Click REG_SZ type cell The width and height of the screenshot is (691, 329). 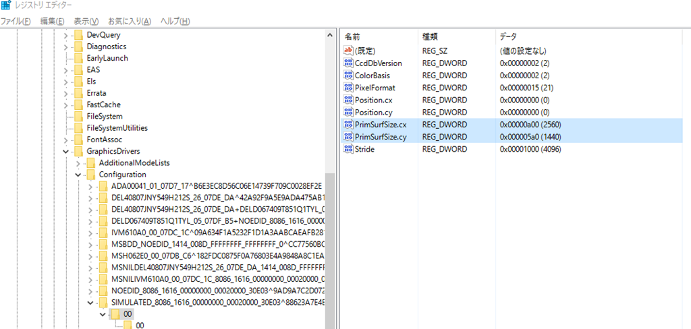[x=435, y=51]
